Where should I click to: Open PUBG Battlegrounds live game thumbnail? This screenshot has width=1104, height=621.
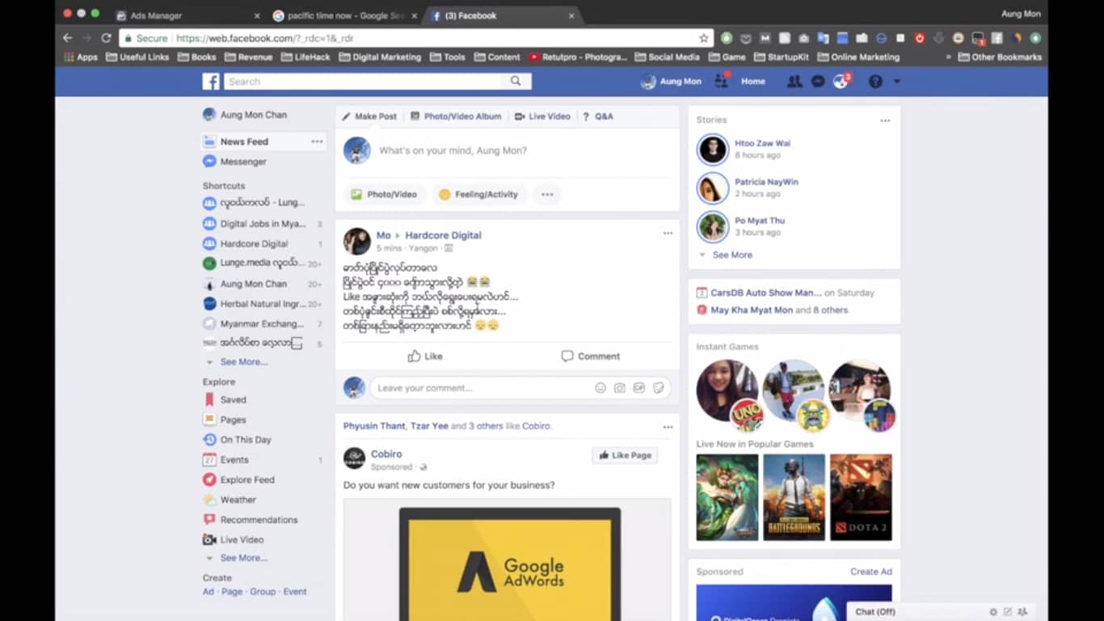794,497
